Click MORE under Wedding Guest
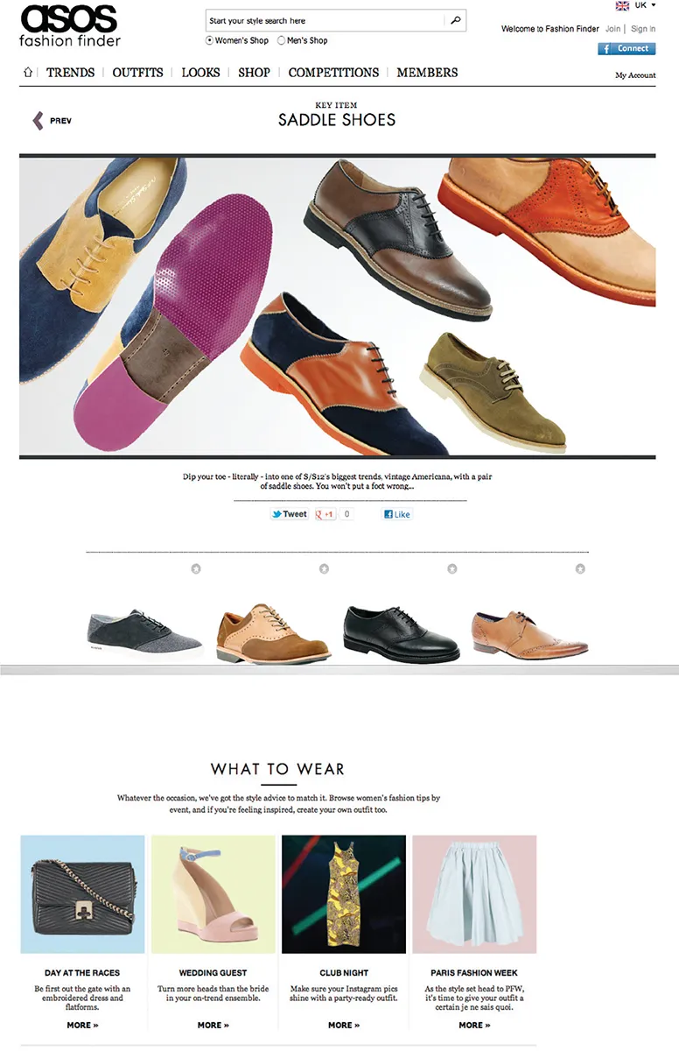 (x=213, y=1025)
